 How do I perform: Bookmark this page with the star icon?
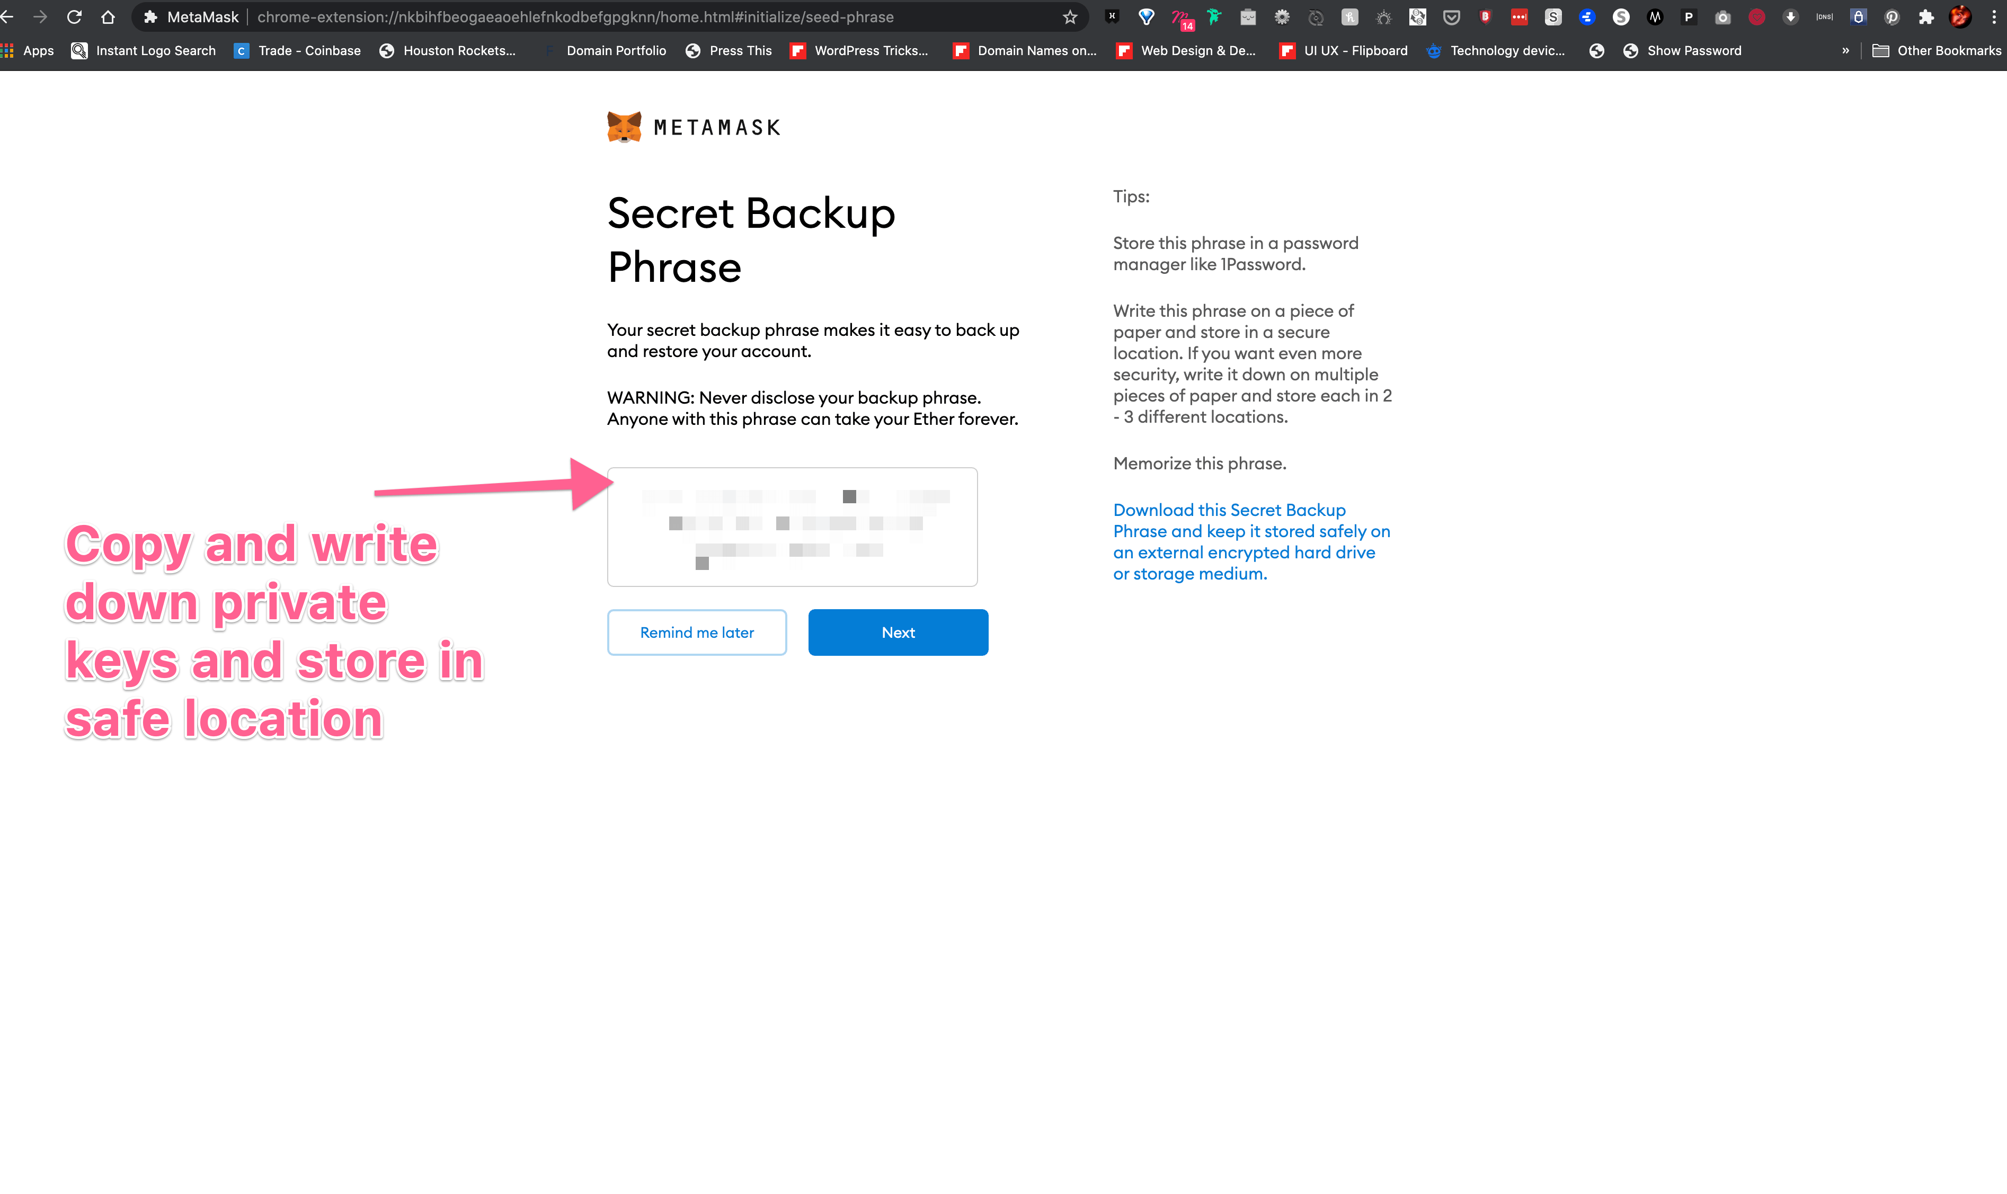[1070, 17]
